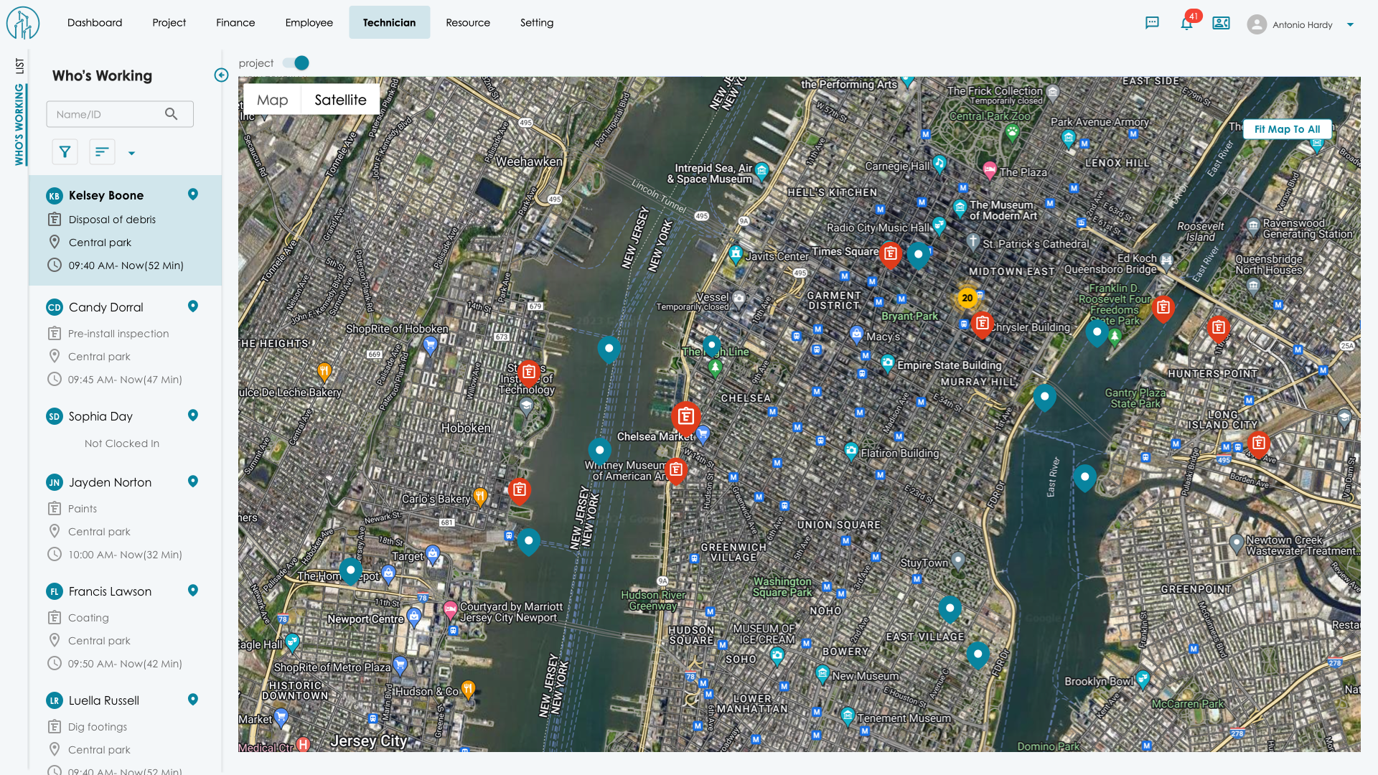This screenshot has width=1378, height=775.
Task: Click the yellow cluster marker labeled 20
Action: (x=967, y=298)
